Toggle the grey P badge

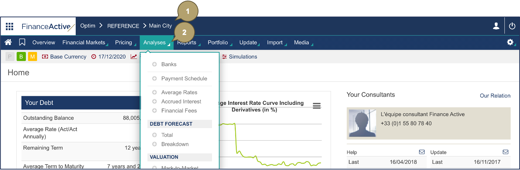click(10, 57)
